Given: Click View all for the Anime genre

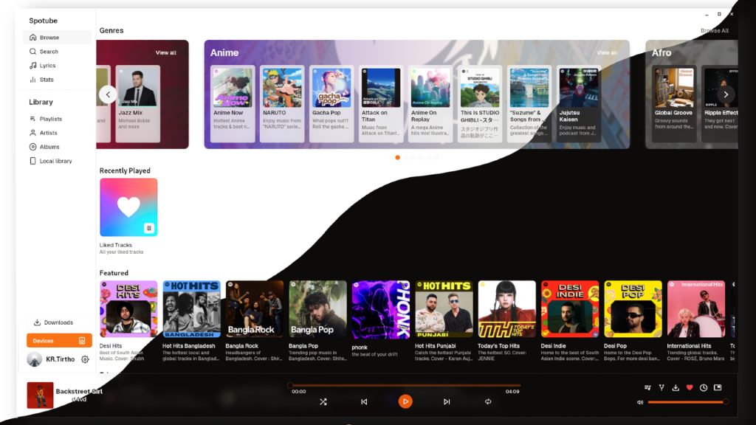Looking at the screenshot, I should pyautogui.click(x=608, y=52).
